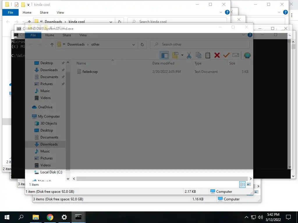Viewport: 298px width, 223px height.
Task: Switch to Large icons view button in status bar
Action: click(249, 184)
